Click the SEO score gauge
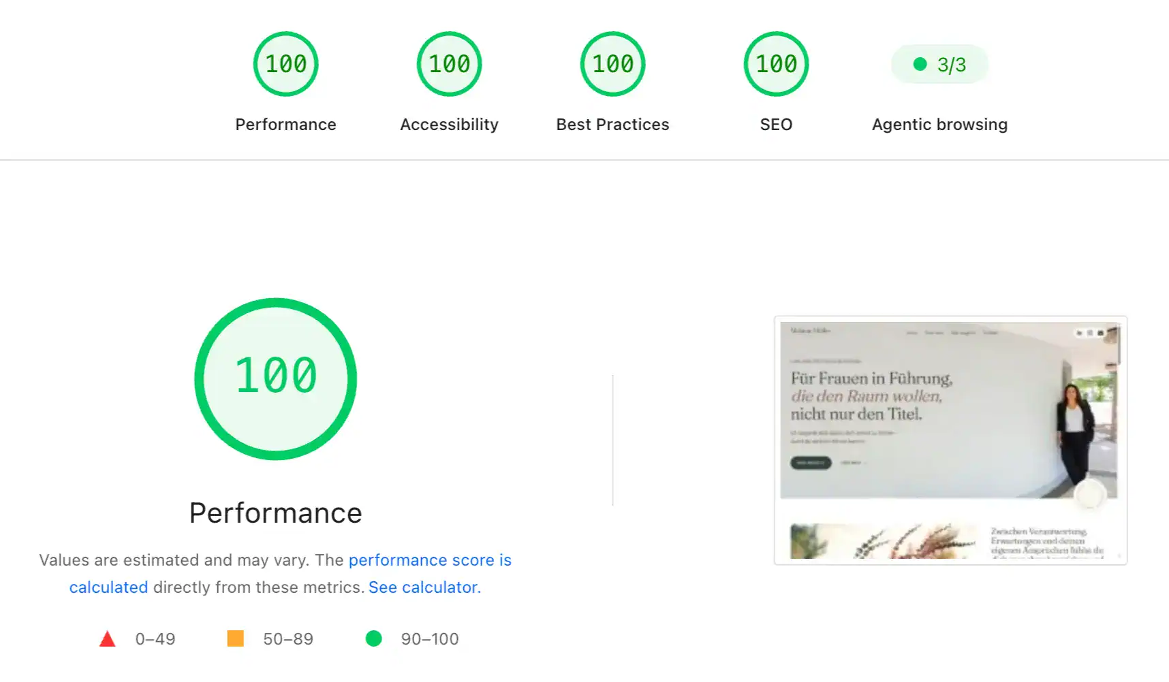 [776, 64]
